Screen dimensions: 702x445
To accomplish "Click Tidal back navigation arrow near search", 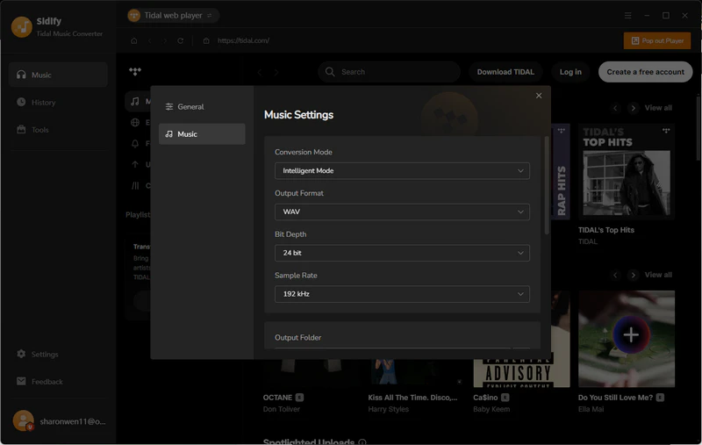I will point(260,72).
